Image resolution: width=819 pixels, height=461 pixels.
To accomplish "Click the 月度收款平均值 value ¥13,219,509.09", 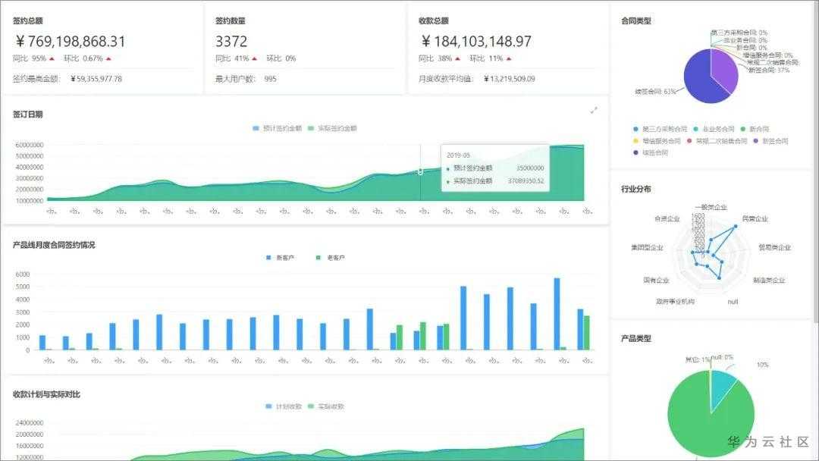I will pyautogui.click(x=510, y=79).
